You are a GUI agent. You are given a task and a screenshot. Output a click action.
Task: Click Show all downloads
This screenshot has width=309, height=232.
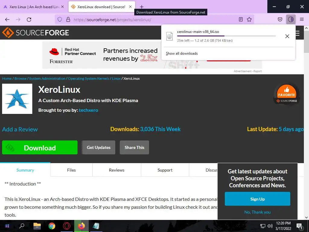[x=182, y=53]
